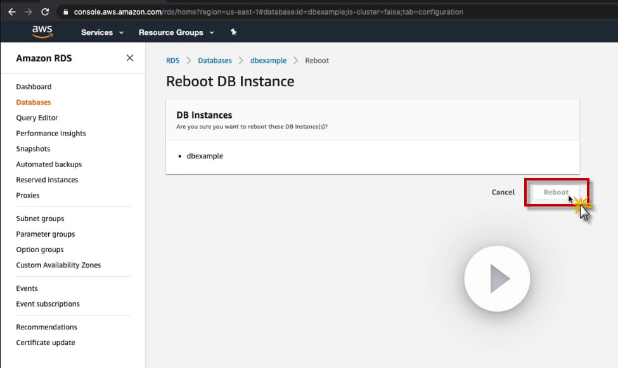The height and width of the screenshot is (368, 618).
Task: Cancel the reboot operation
Action: (503, 192)
